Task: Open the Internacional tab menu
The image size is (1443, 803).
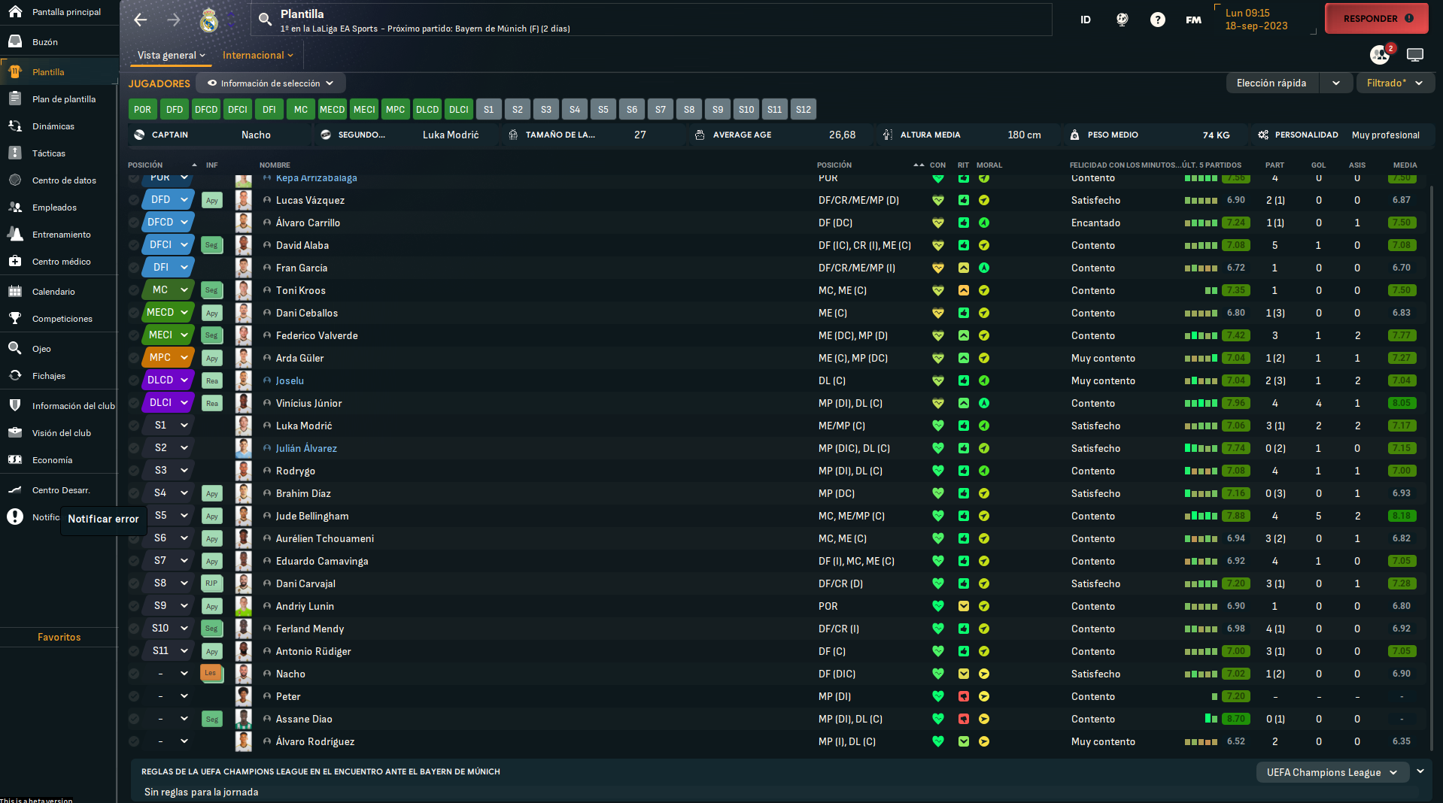Action: [x=258, y=56]
